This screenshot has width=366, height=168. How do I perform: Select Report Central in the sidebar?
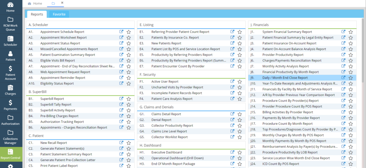[10, 154]
